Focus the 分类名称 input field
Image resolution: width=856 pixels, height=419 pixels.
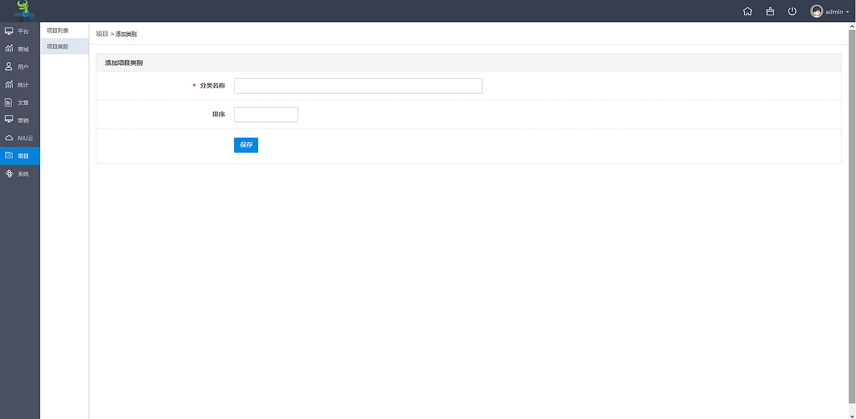pyautogui.click(x=358, y=86)
